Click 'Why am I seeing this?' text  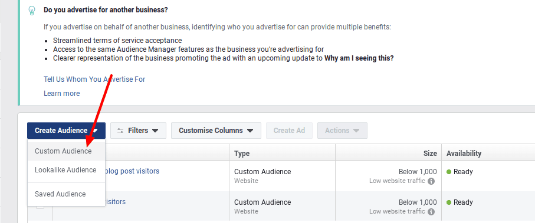click(359, 58)
